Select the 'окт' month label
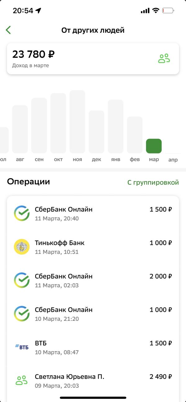The image size is (186, 402). 58,160
